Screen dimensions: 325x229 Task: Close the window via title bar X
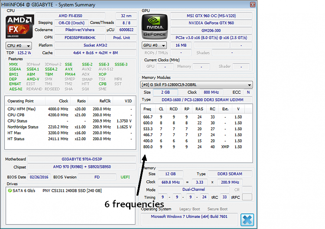[x=253, y=5]
